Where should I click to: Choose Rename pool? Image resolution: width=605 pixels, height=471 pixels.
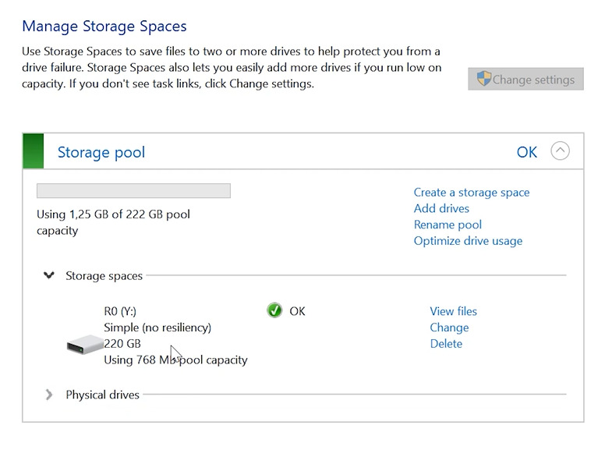coord(448,225)
